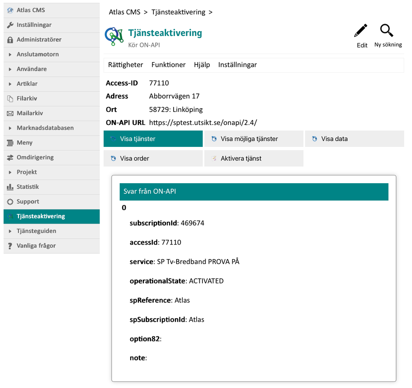The height and width of the screenshot is (388, 412).
Task: Click the Ny sökning magnifier icon
Action: [x=387, y=31]
